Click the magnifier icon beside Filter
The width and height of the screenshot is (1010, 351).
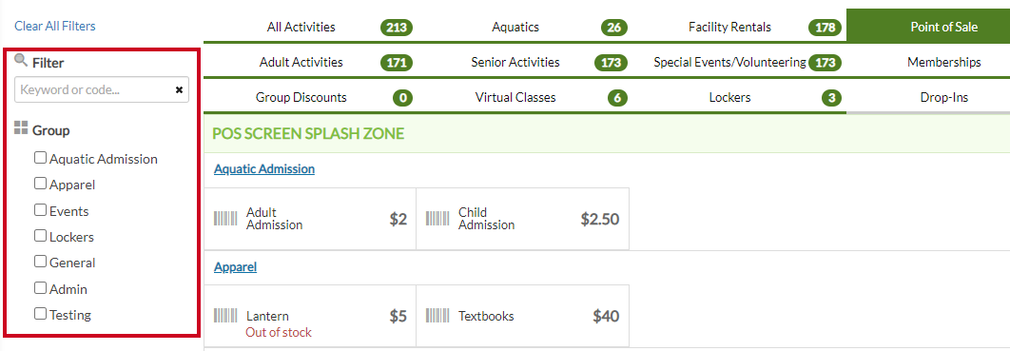(21, 61)
